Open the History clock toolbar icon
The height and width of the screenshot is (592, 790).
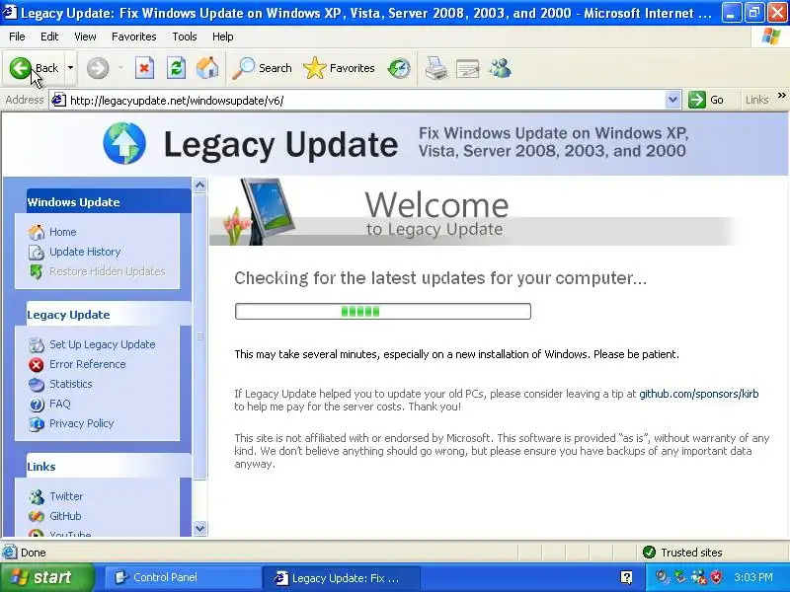399,68
